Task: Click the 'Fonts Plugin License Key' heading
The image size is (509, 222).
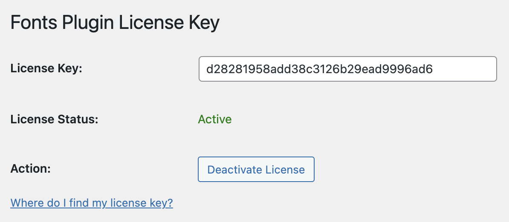Action: coord(115,23)
